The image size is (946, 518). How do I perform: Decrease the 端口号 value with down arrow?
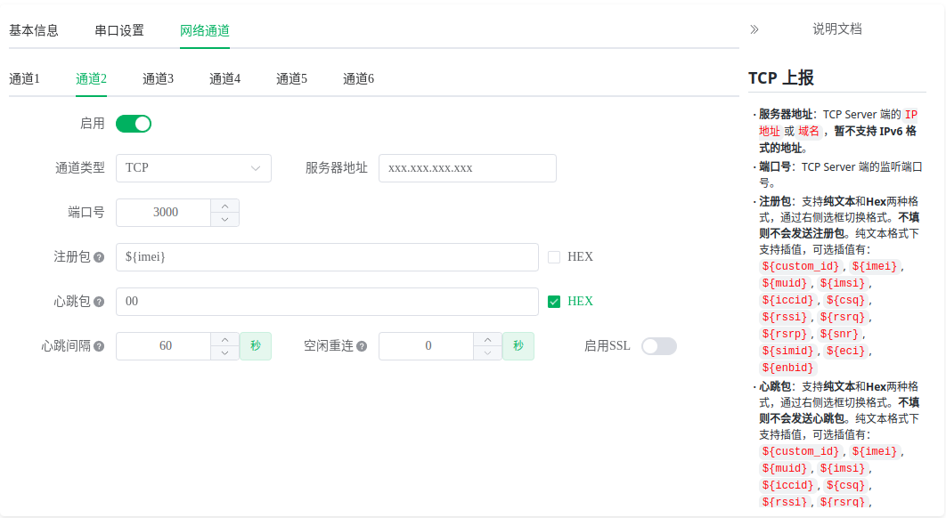tap(225, 220)
